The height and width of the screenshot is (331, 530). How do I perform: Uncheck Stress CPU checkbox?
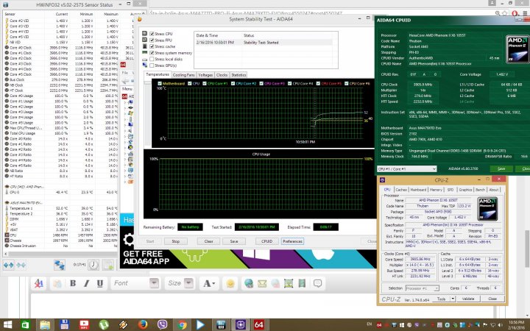[x=152, y=34]
